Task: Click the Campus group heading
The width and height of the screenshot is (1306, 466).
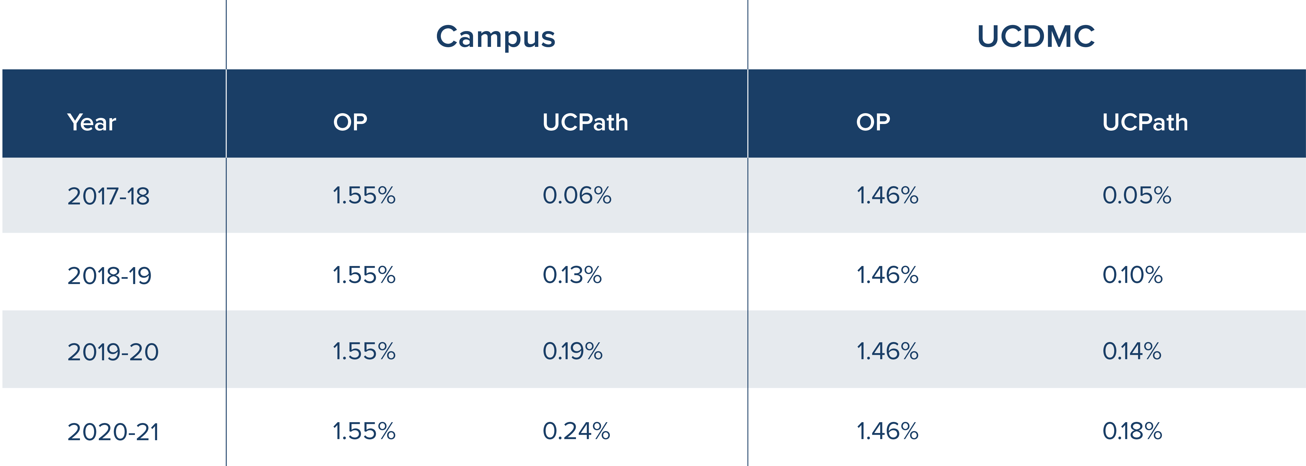Action: [495, 37]
